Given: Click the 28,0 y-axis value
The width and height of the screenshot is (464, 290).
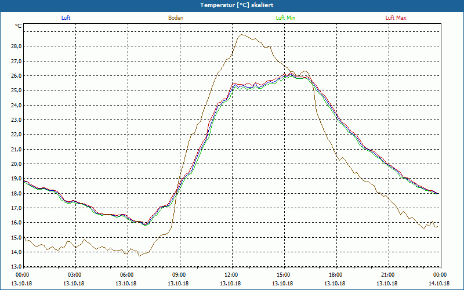Looking at the screenshot, I should (16, 46).
